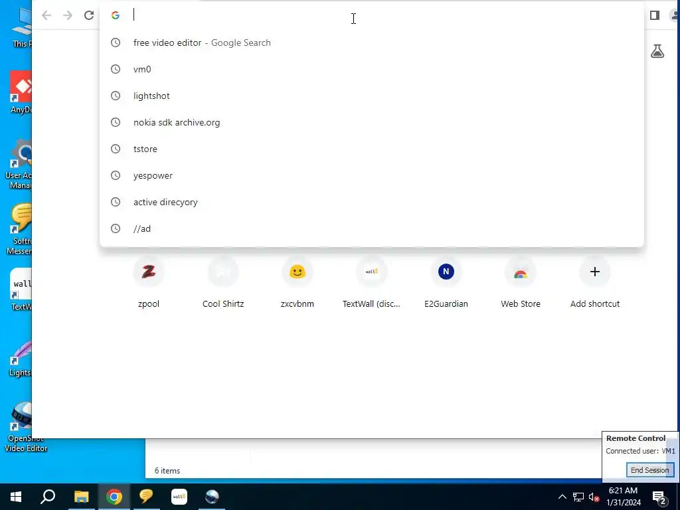Switch to Chrome on the taskbar
Image resolution: width=680 pixels, height=510 pixels.
tap(114, 497)
